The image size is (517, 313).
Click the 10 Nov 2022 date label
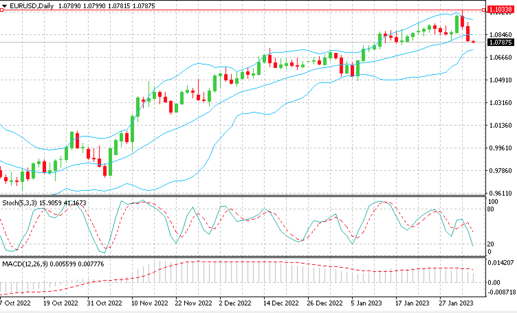(150, 303)
